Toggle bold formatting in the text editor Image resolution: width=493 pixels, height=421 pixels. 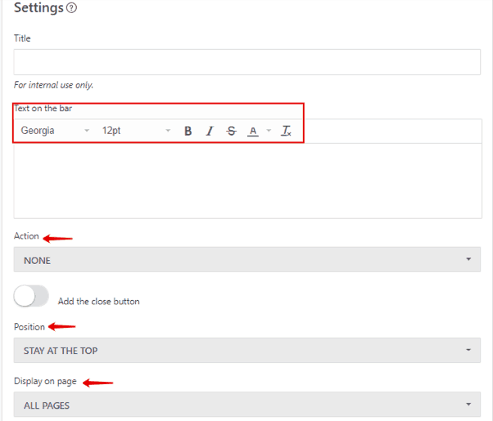pyautogui.click(x=188, y=131)
